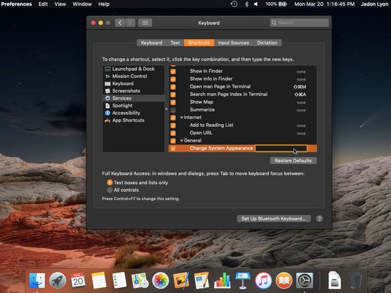Select App Shortcuts category

point(133,120)
